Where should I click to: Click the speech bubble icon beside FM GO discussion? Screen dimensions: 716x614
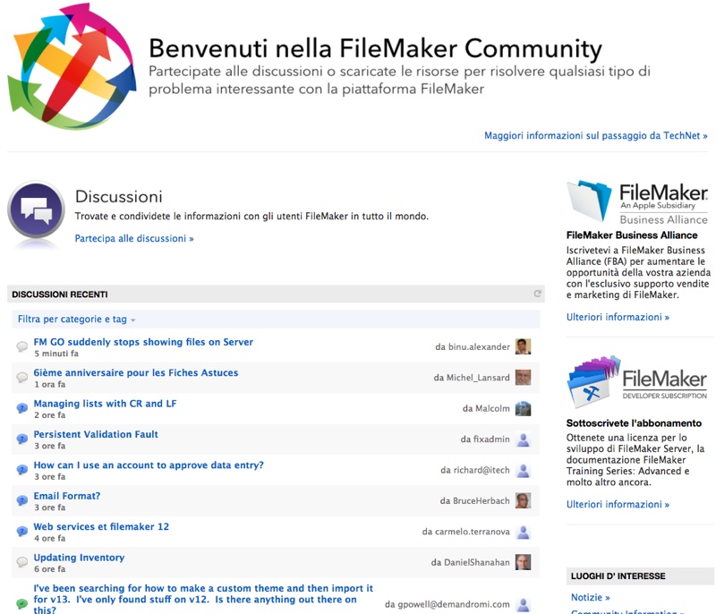[x=21, y=346]
